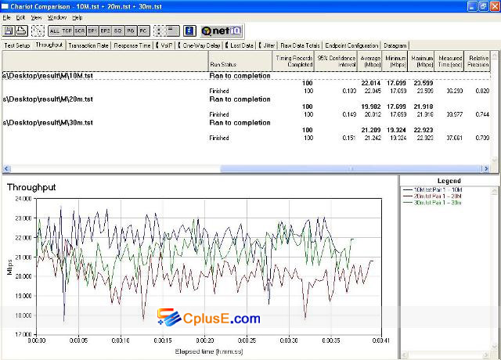Screen dimensions: 501x360
Task: Select the PC grouping toolbar button
Action: click(143, 31)
